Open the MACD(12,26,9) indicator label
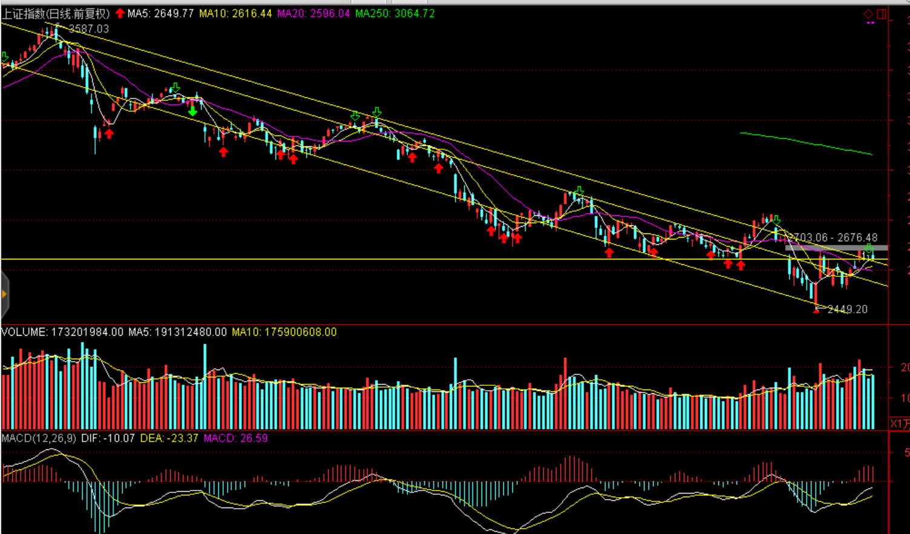 point(39,438)
